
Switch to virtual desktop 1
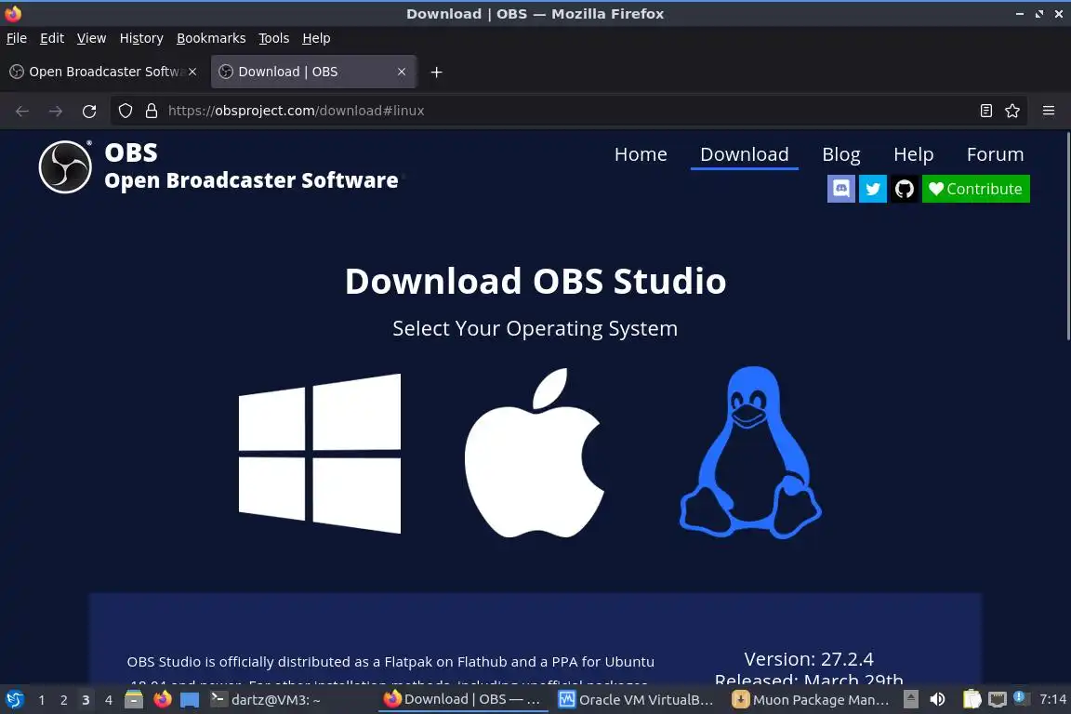click(42, 700)
